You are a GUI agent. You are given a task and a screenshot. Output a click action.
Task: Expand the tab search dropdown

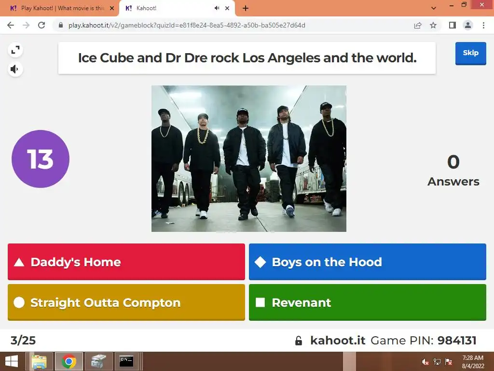[x=434, y=8]
